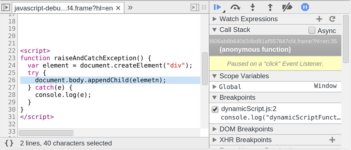Click the Step over function call icon
This screenshot has height=150, width=351.
[235, 7]
